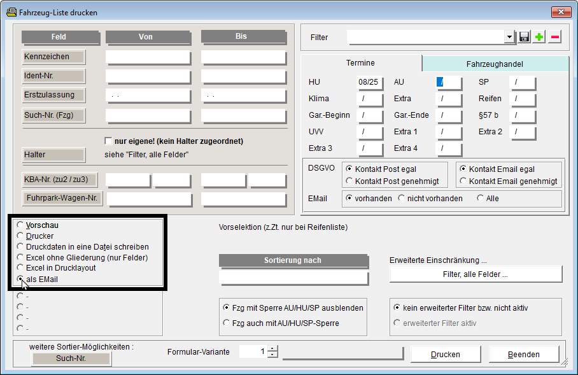The width and height of the screenshot is (578, 375).
Task: Click the HU date field 08/25
Action: coord(370,82)
